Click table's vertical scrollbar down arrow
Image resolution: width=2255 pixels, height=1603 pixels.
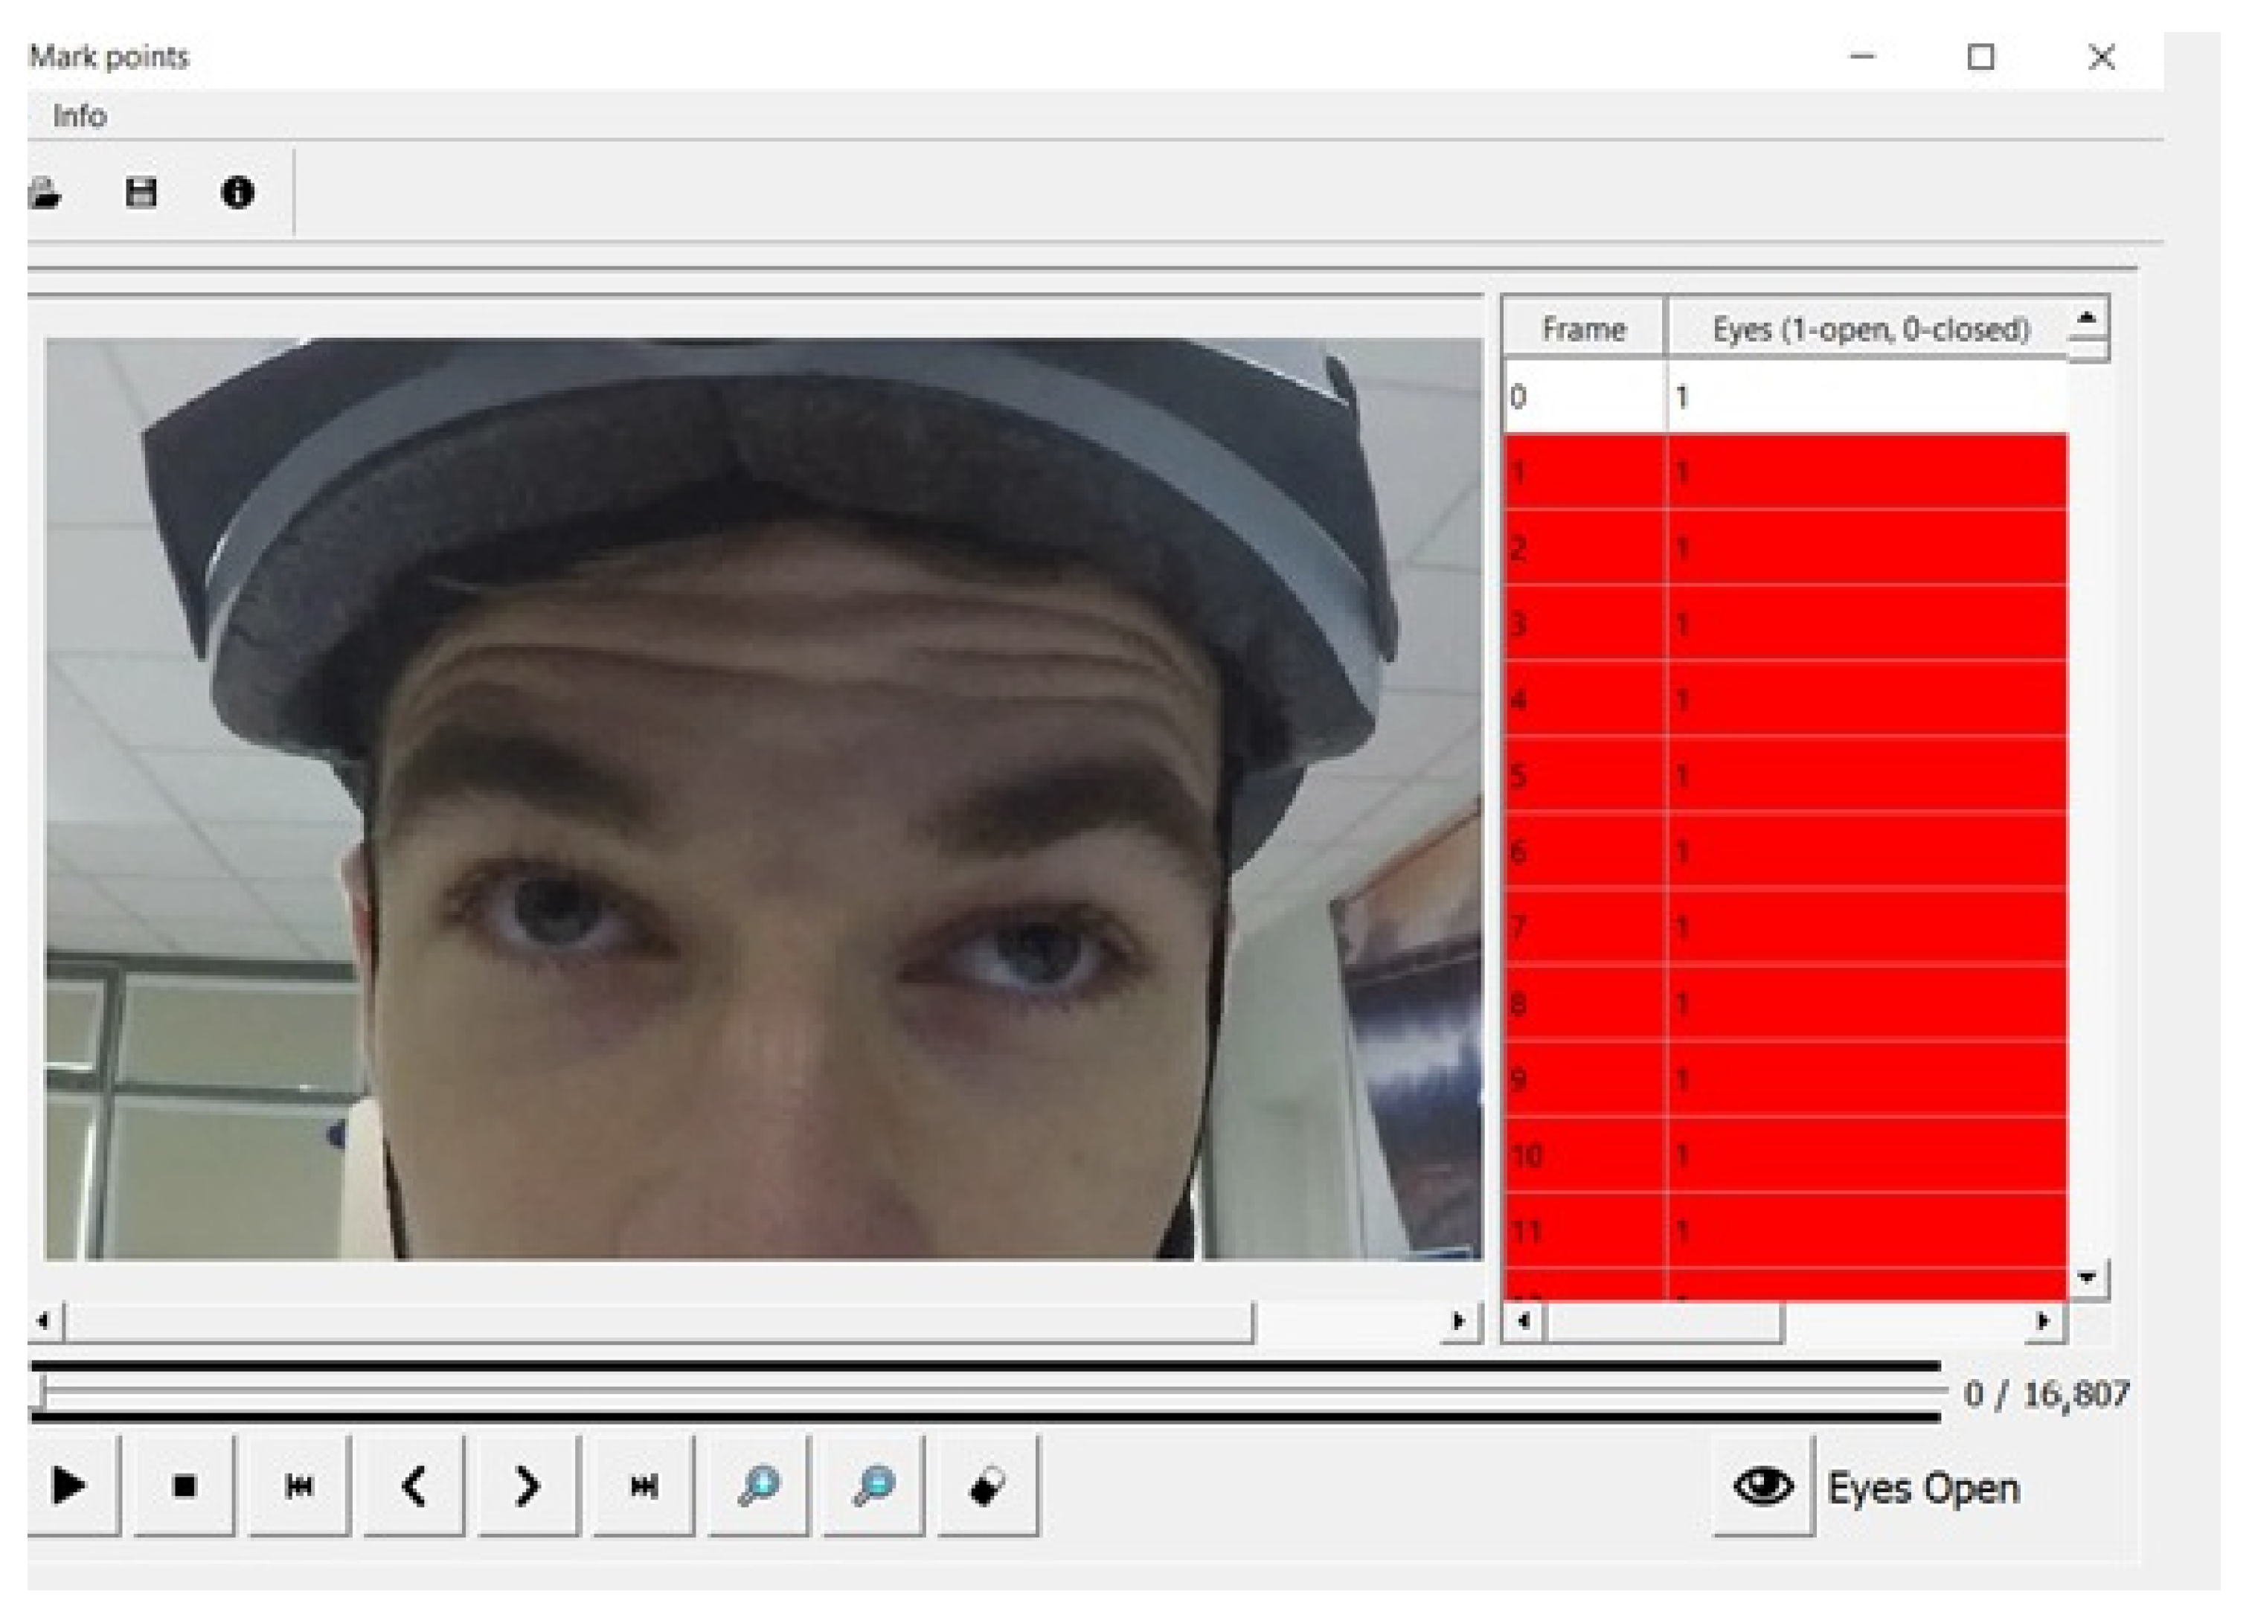(x=2086, y=1277)
